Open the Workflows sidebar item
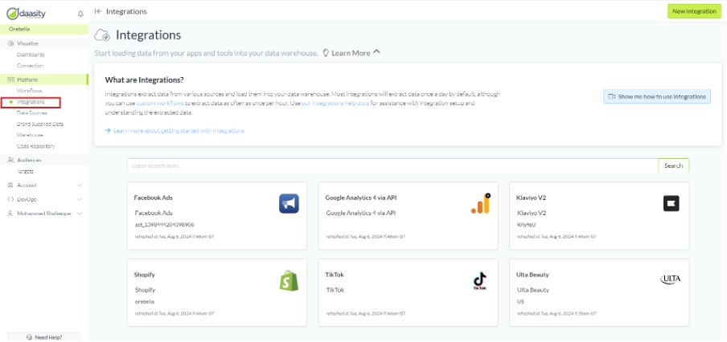Image resolution: width=727 pixels, height=342 pixels. click(x=29, y=91)
